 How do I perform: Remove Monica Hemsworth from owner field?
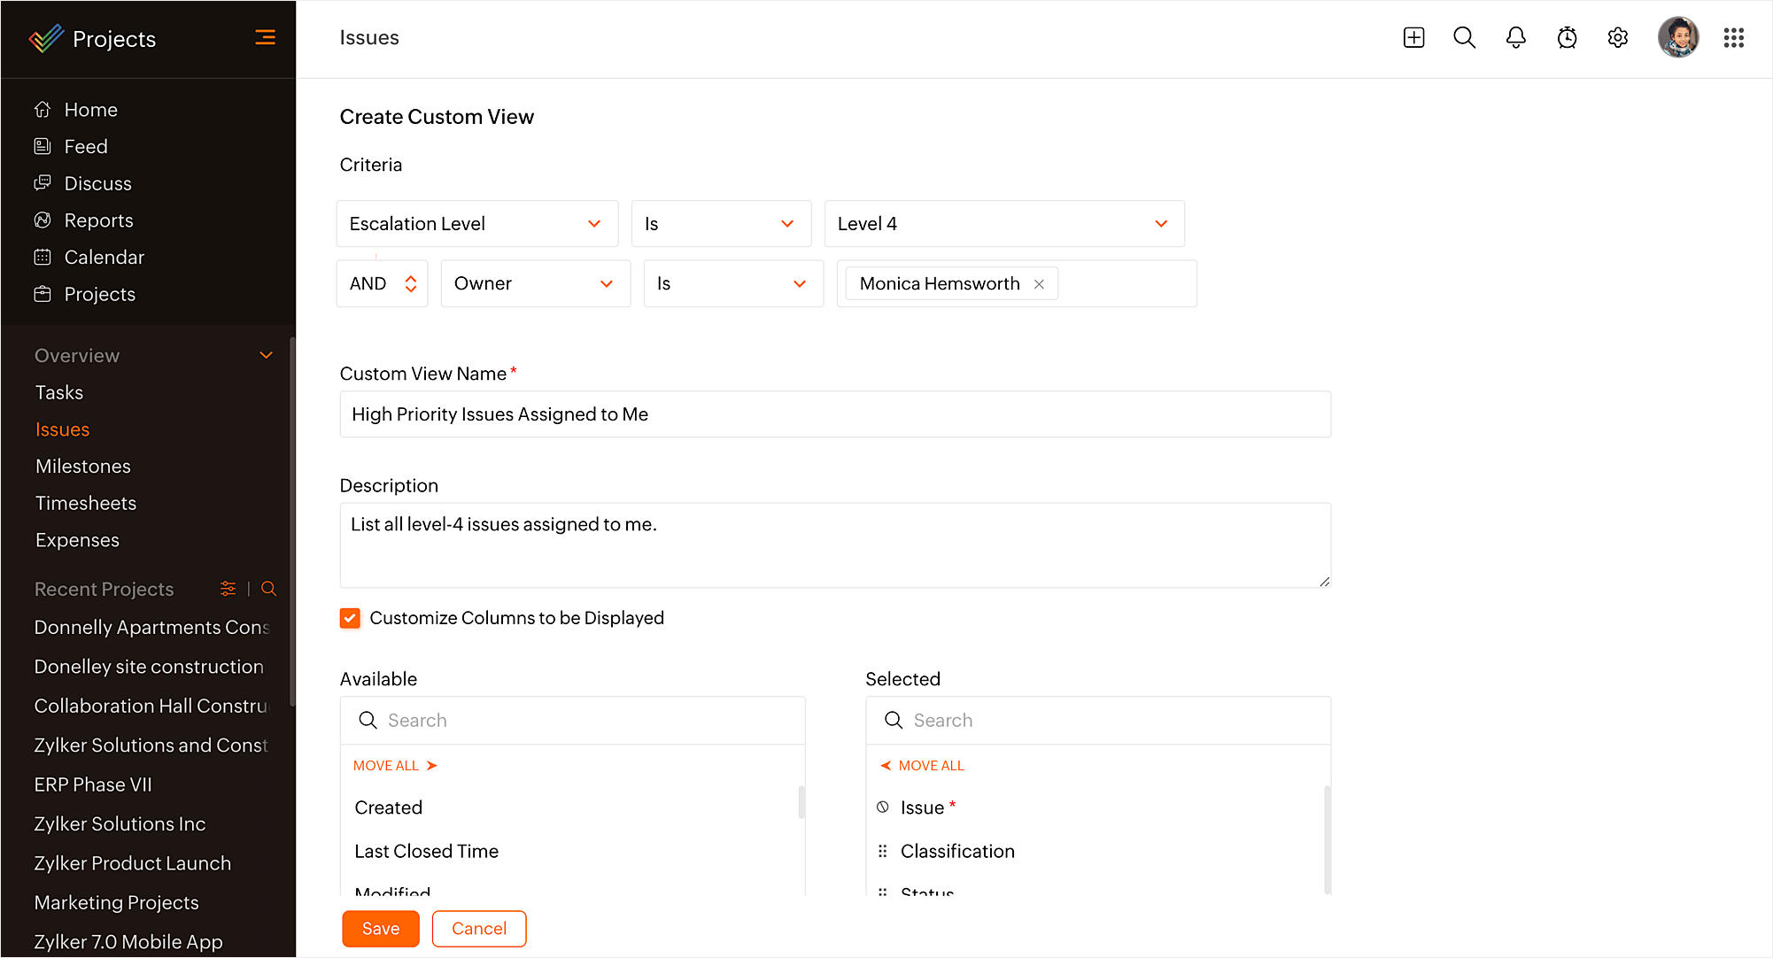click(1039, 284)
